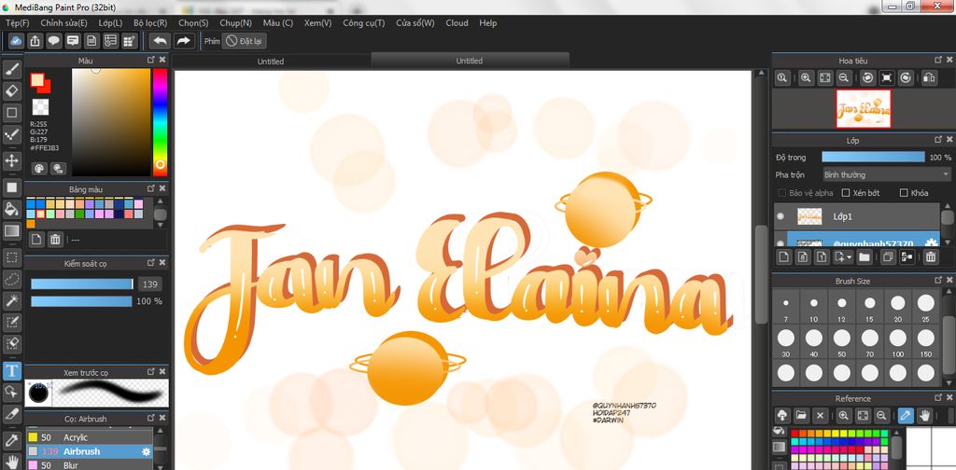This screenshot has width=956, height=470.
Task: Open the Chỉnh sửa(E) menu
Action: [63, 23]
